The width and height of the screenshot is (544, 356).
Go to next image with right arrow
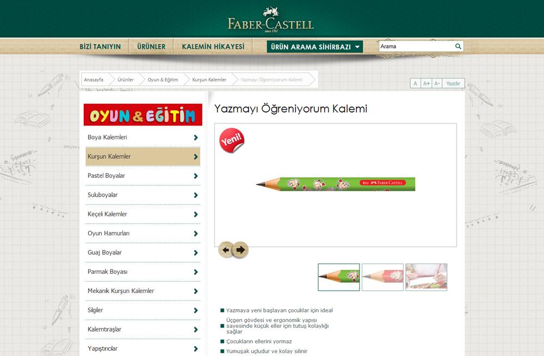(x=240, y=249)
